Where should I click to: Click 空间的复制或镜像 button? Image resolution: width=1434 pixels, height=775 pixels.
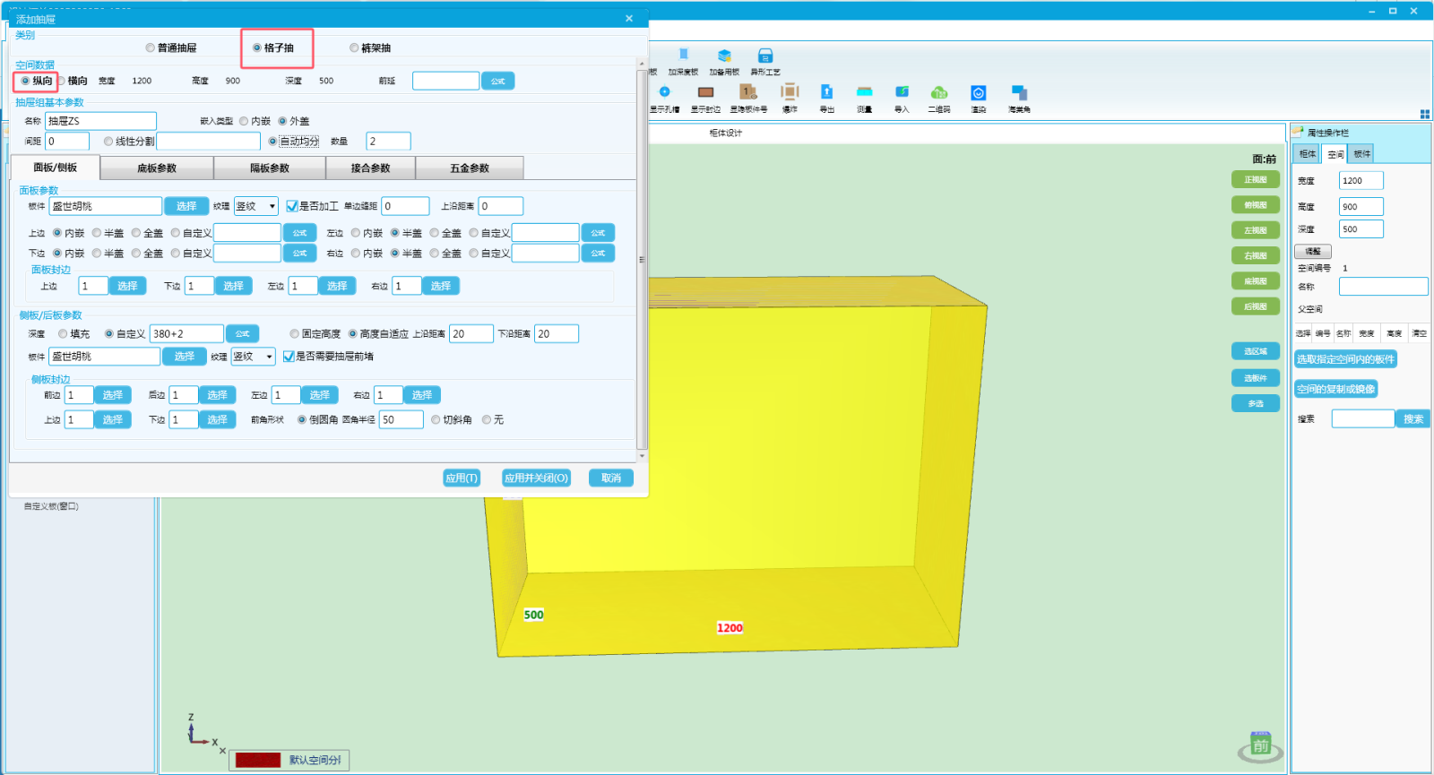[1335, 389]
